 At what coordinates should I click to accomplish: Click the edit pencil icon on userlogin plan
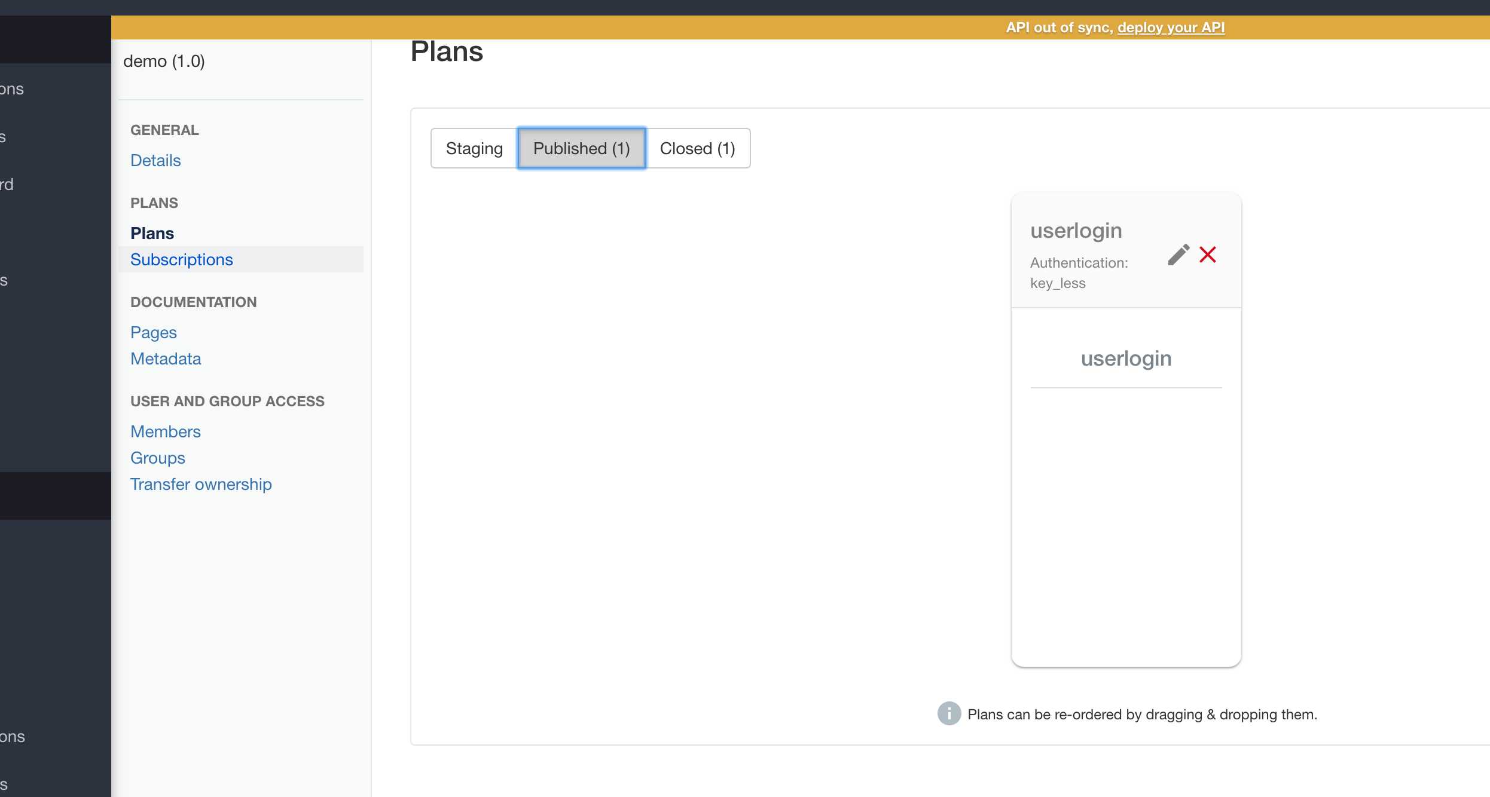1178,254
